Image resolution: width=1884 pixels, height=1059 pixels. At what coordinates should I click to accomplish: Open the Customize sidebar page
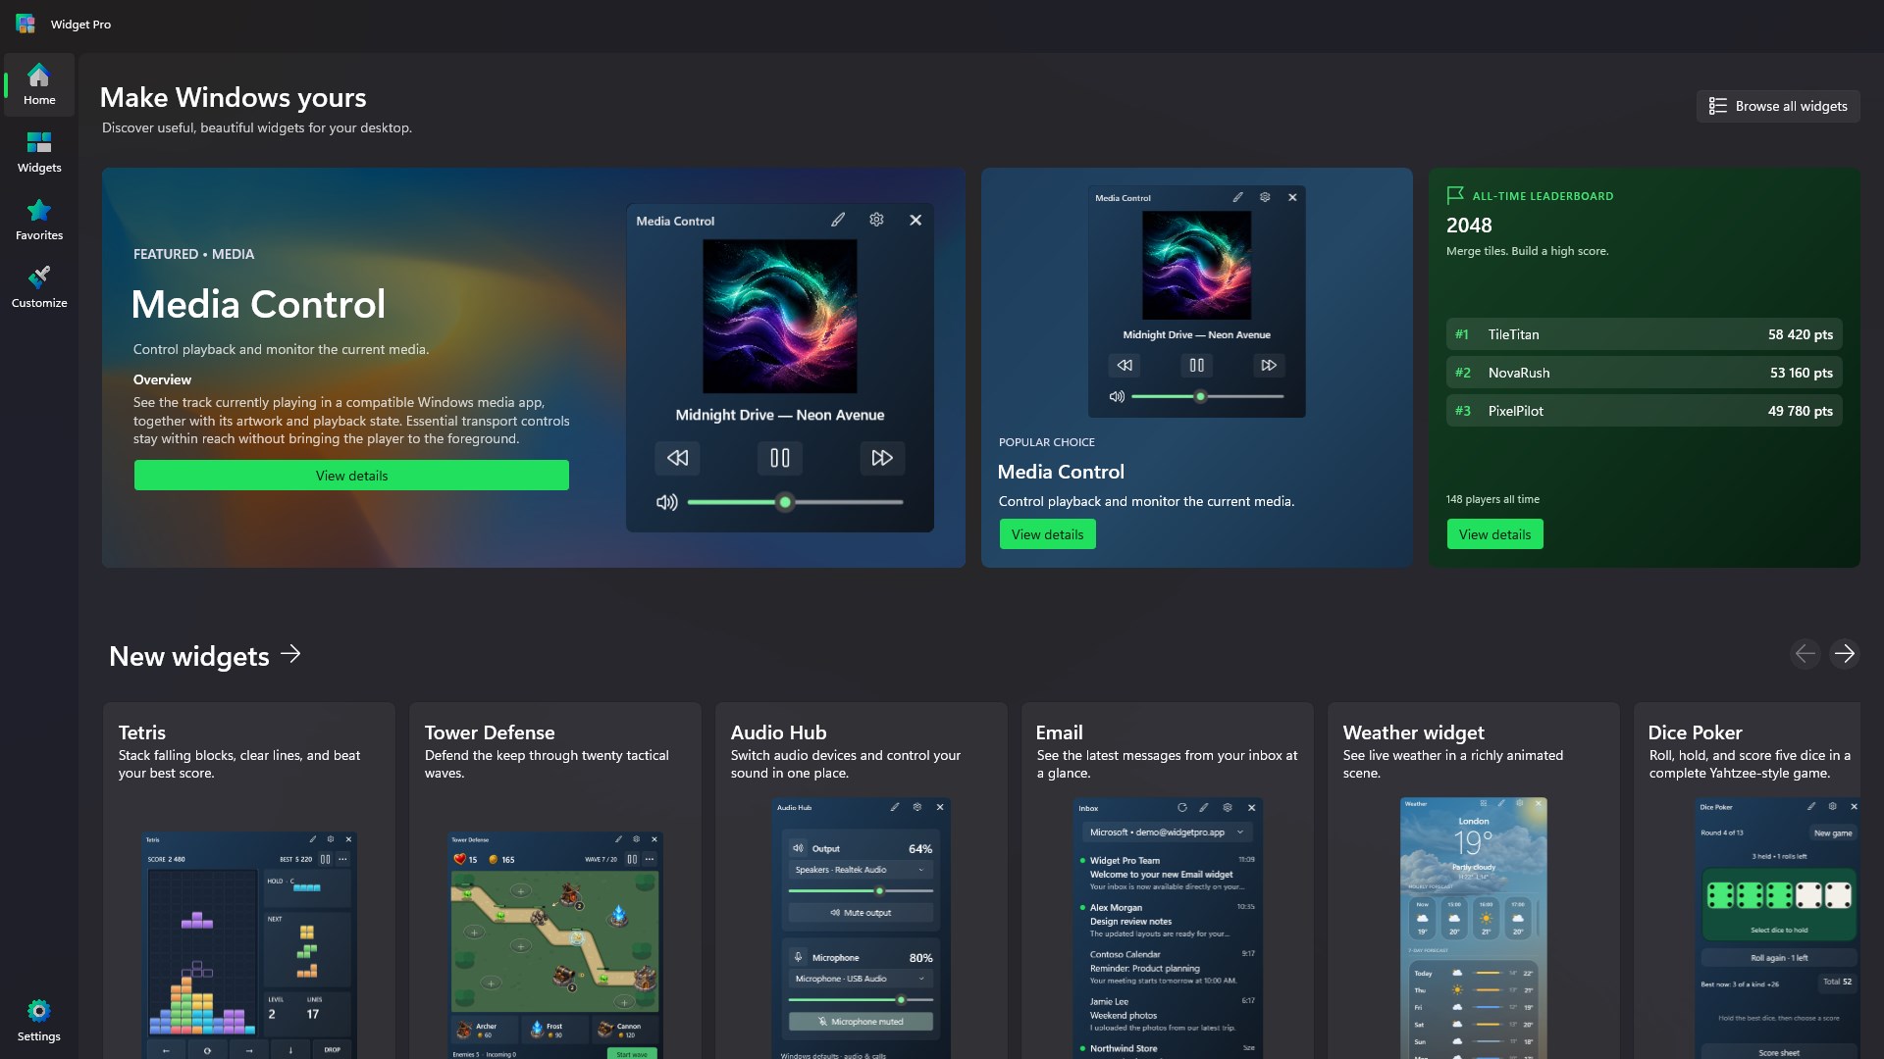click(x=39, y=288)
